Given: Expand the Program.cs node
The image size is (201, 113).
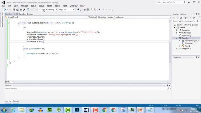Looking at the screenshot, I should [177, 49].
